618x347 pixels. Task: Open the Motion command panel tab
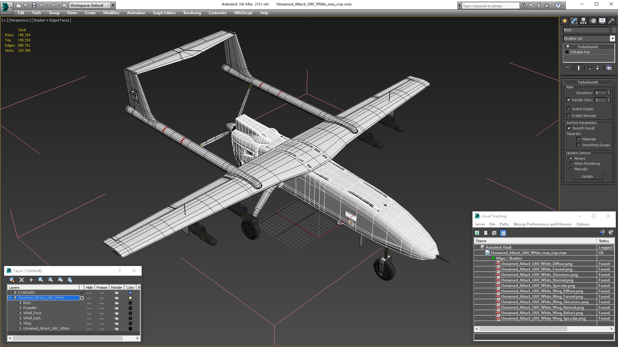[x=593, y=21]
